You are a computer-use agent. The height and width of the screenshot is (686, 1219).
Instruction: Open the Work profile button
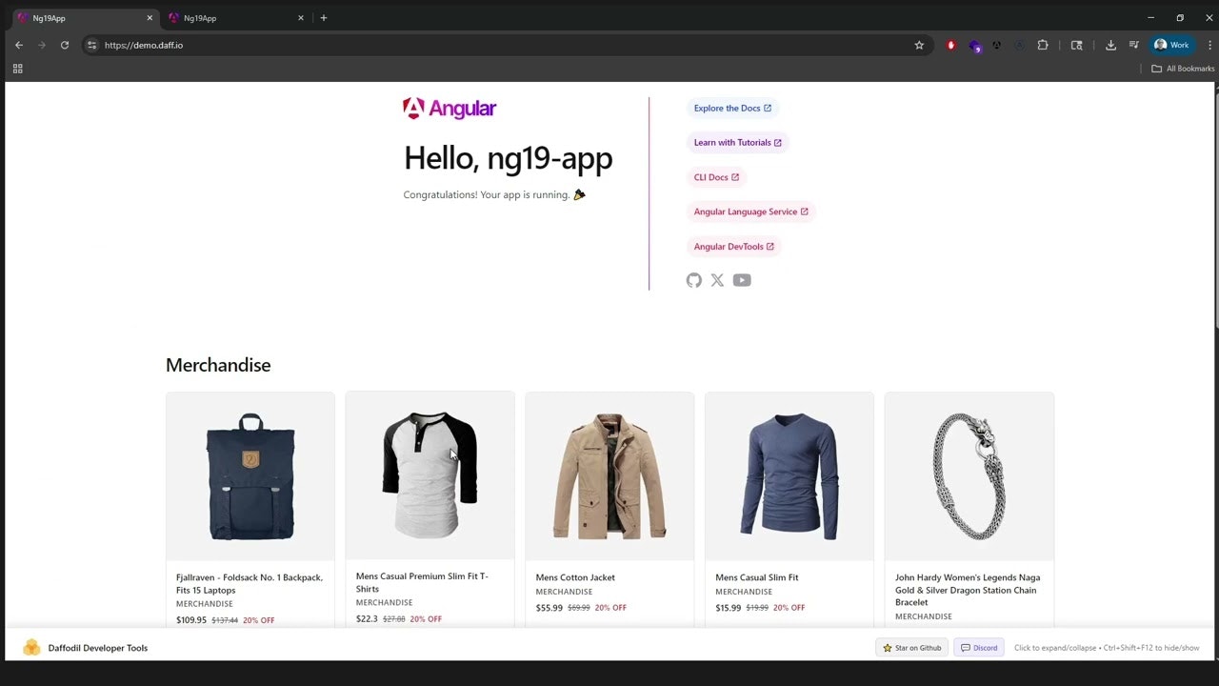pyautogui.click(x=1172, y=45)
